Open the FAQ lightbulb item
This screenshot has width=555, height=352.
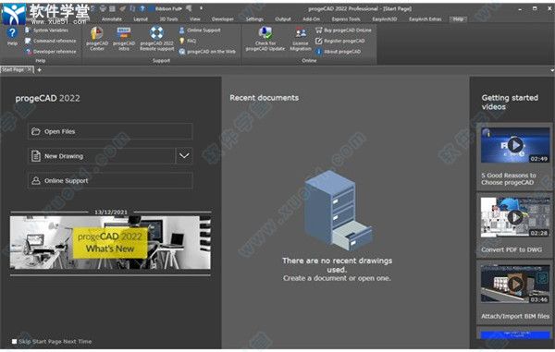(x=187, y=41)
